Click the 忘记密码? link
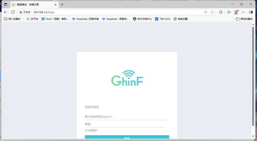 (x=91, y=130)
